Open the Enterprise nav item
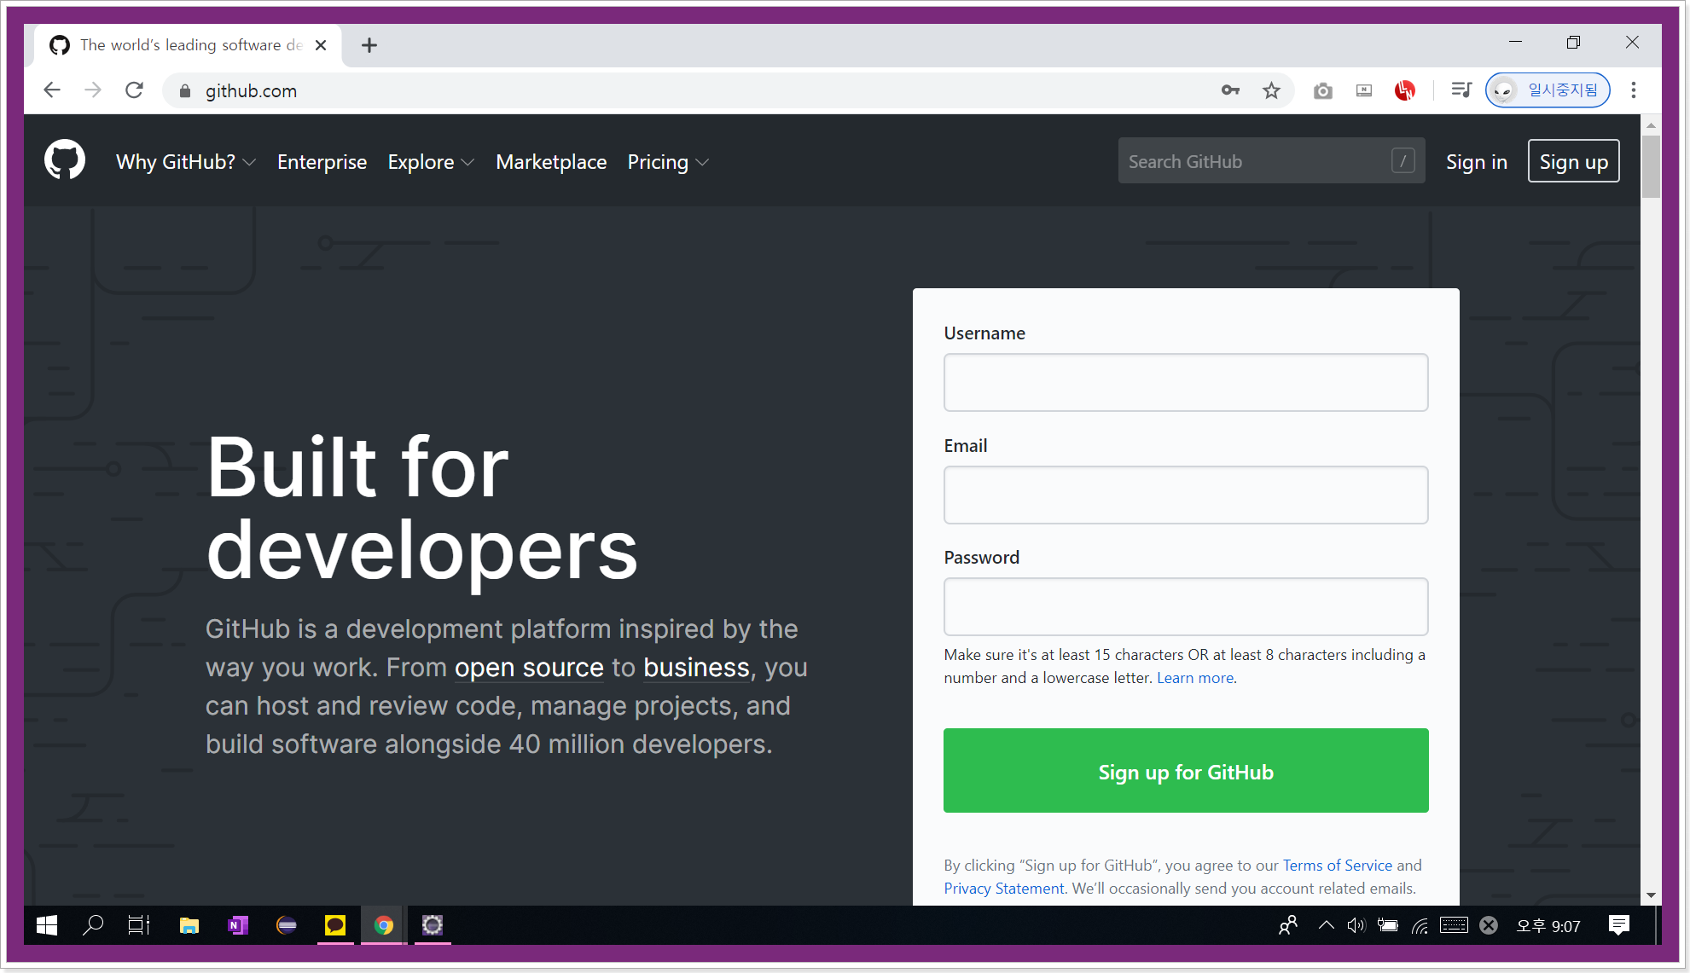1690x973 pixels. (322, 162)
